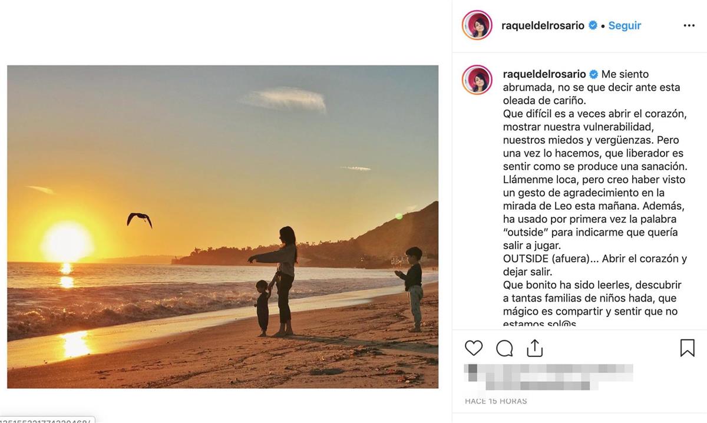The width and height of the screenshot is (707, 423).
Task: Click the verified badge next to raqueldelrosario
Action: pyautogui.click(x=592, y=25)
